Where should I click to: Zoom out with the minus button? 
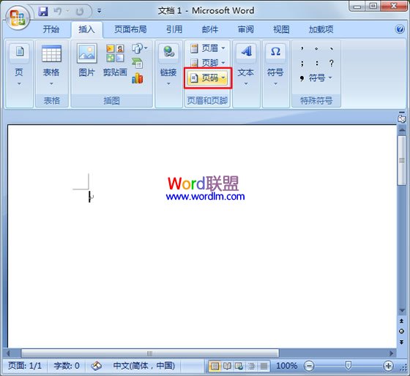(309, 366)
